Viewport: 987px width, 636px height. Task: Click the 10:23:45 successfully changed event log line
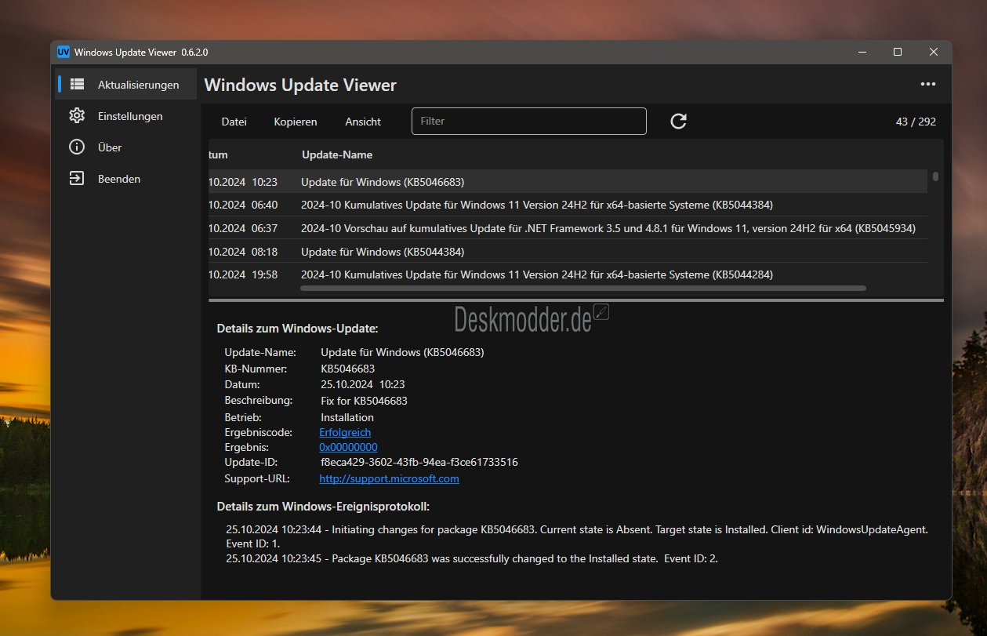click(472, 558)
